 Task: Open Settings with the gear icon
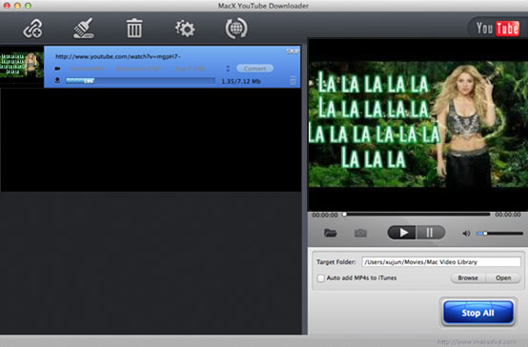pyautogui.click(x=185, y=29)
